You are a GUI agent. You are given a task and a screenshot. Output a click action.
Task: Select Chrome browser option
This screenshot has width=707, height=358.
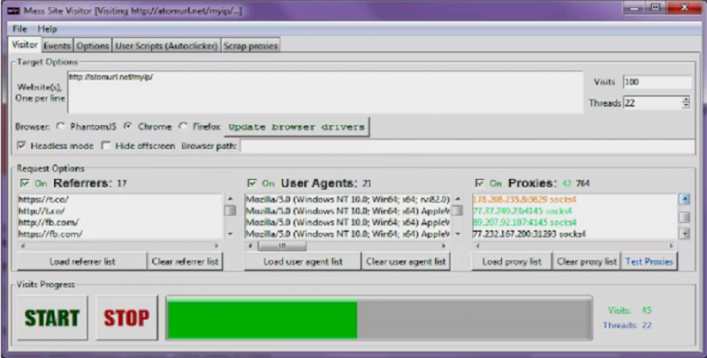(x=128, y=127)
